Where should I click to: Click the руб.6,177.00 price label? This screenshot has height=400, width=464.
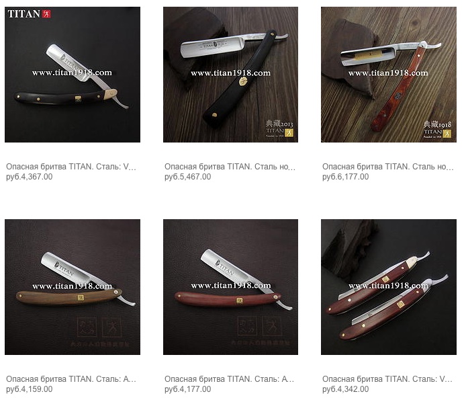pyautogui.click(x=346, y=177)
